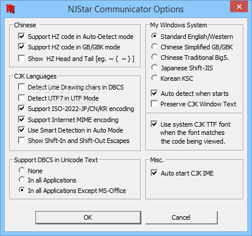Enable Detect Line Drawing chars in DBCS
The width and height of the screenshot is (252, 236).
pyautogui.click(x=21, y=87)
